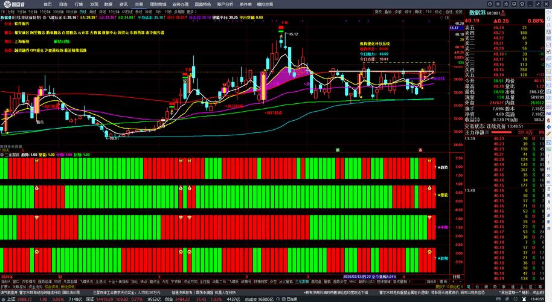Click the butterfly marker on 趋势 row end

pyautogui.click(x=429, y=161)
